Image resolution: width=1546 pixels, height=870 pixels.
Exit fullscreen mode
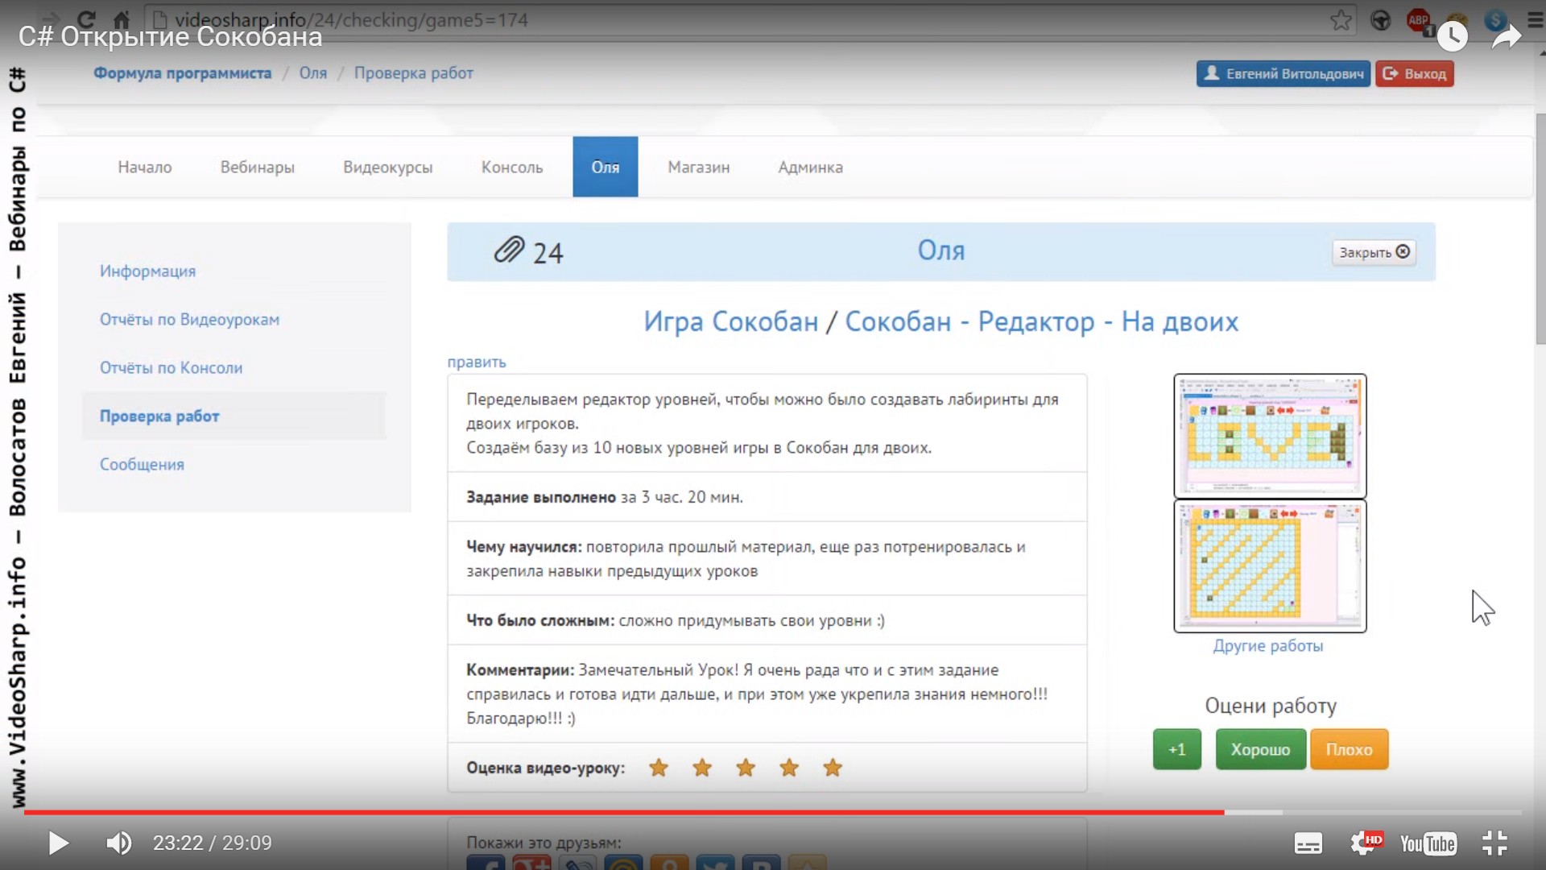[1494, 843]
